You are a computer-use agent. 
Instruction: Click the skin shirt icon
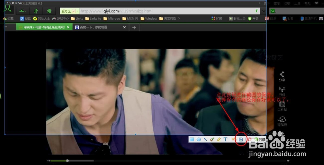point(317,3)
